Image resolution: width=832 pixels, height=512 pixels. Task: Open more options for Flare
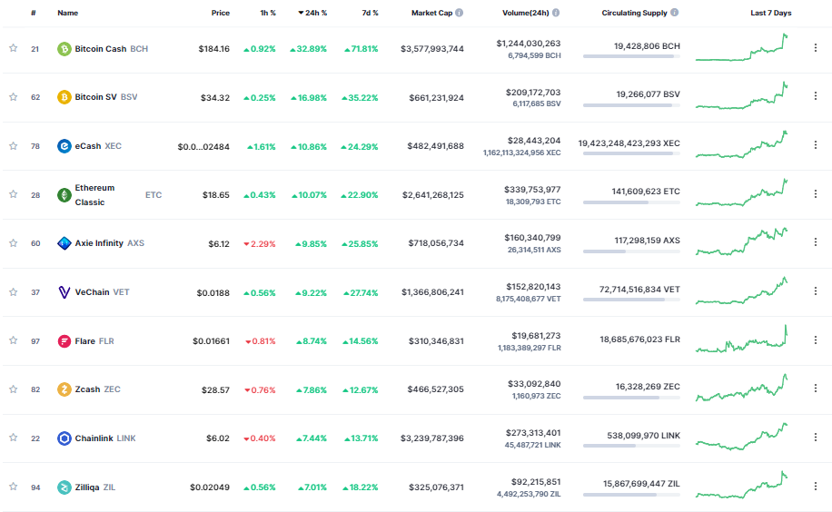tap(816, 340)
